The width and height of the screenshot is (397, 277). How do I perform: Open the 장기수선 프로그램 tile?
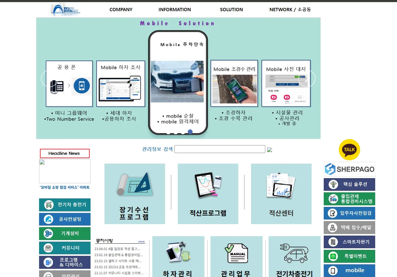pyautogui.click(x=135, y=194)
